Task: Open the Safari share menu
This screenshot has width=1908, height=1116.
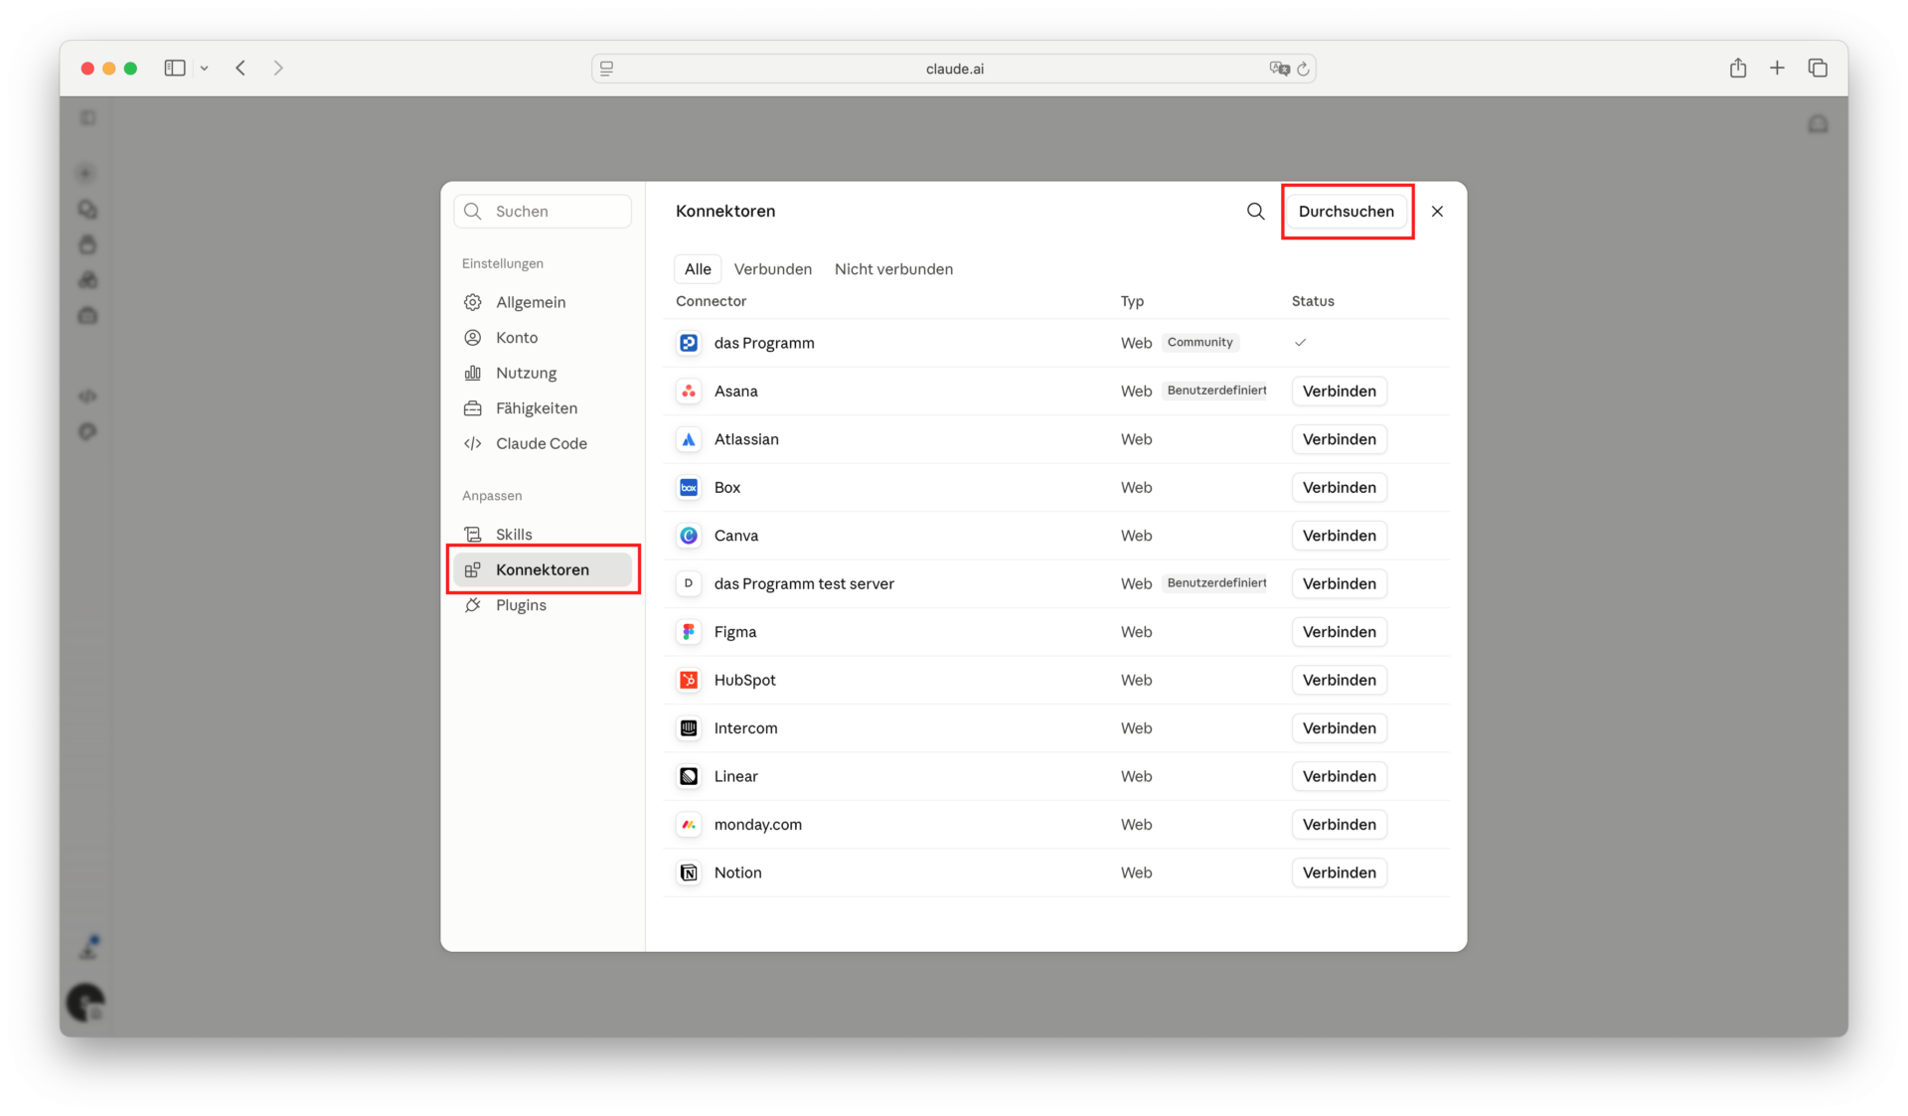Action: click(x=1737, y=68)
